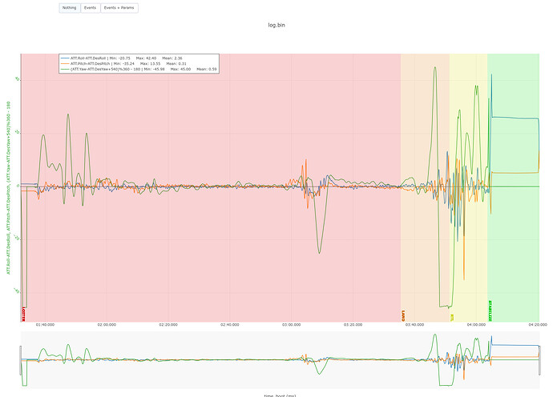Click the 04:20.000 time axis label
The image size is (553, 397).
[538, 325]
